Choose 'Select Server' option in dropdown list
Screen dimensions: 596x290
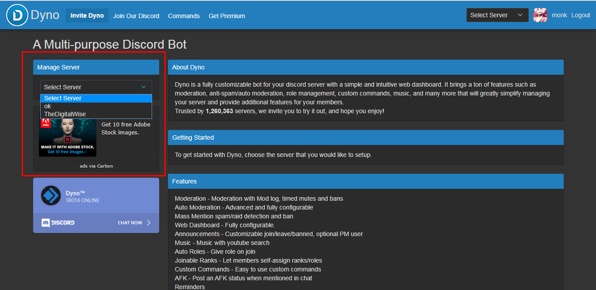tap(96, 98)
